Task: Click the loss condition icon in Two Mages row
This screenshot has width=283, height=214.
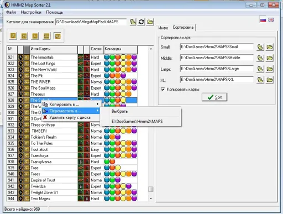Action: (x=87, y=199)
